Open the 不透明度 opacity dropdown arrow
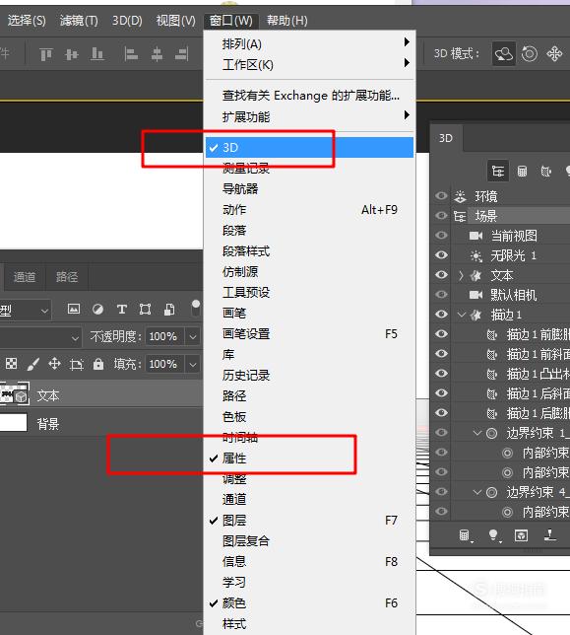This screenshot has height=635, width=570. click(x=193, y=336)
